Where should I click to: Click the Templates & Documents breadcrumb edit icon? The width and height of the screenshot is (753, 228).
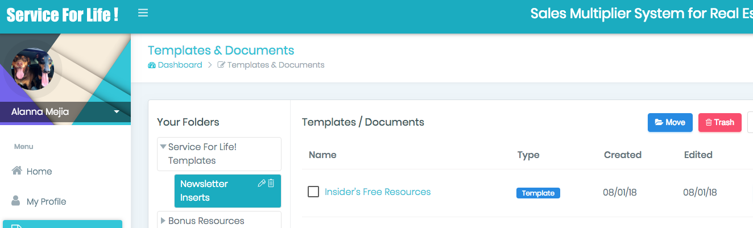click(x=221, y=65)
